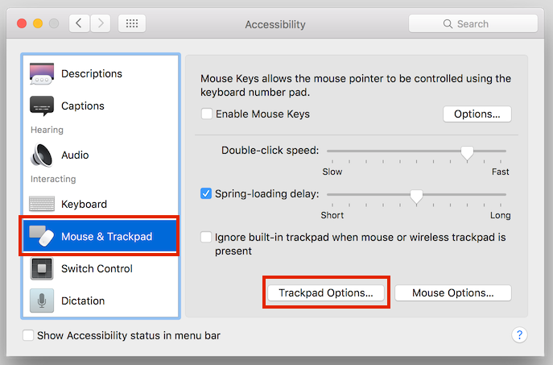Open Mouse Options dialog

pos(453,293)
